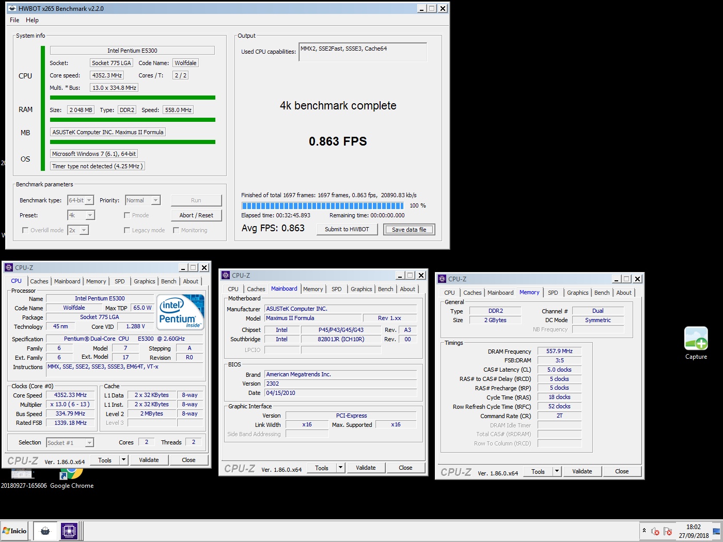
Task: Expand Tools arrow in CPU-Z Mainboard window
Action: point(340,468)
